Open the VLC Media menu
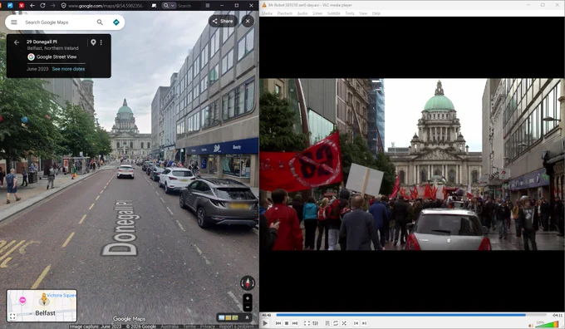Image resolution: width=565 pixels, height=329 pixels. tap(267, 13)
